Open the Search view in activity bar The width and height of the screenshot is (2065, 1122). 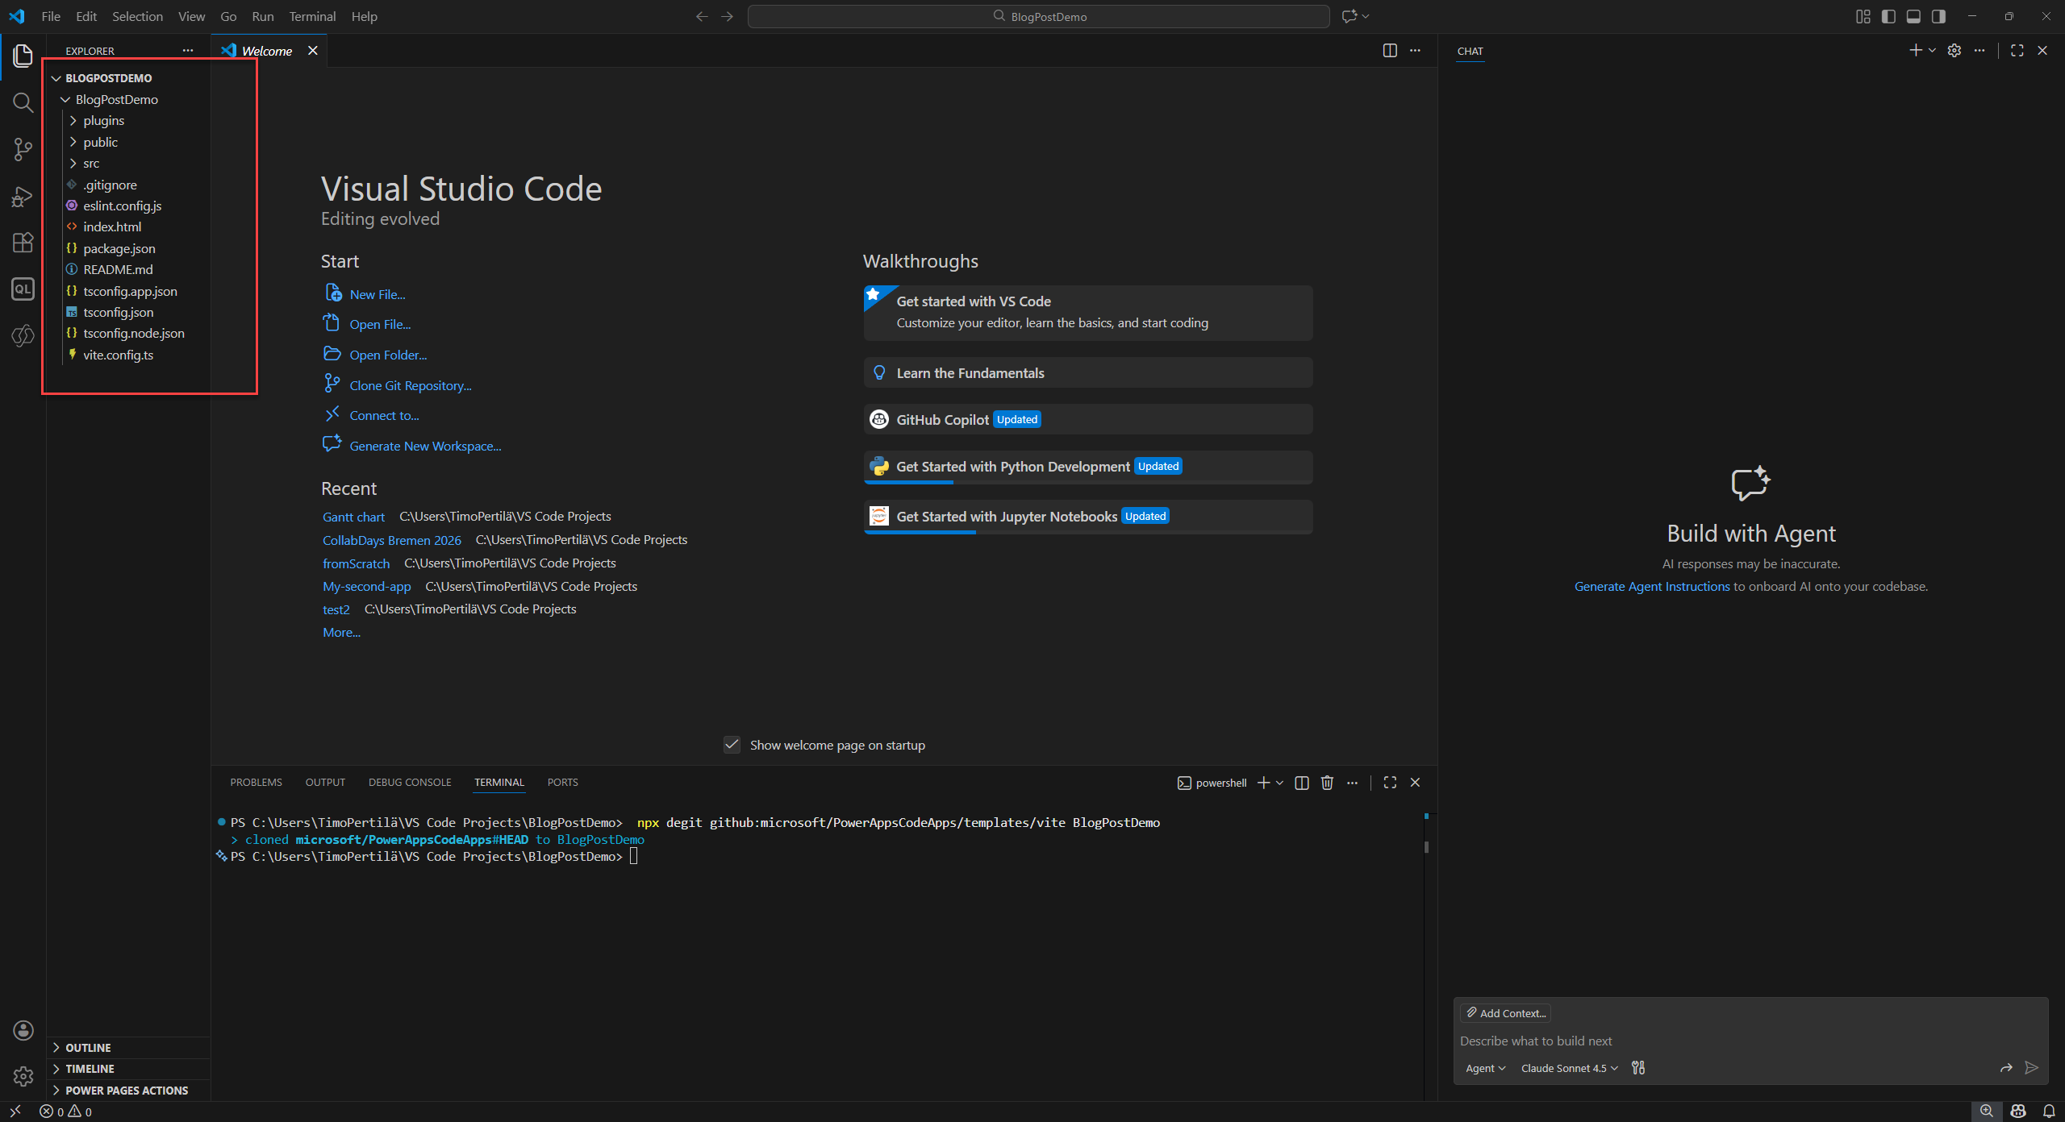point(23,102)
